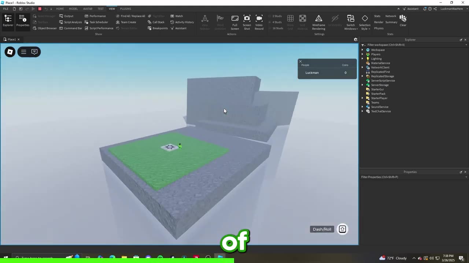
Task: Switch to the HOME ribbon tab
Action: [60, 9]
